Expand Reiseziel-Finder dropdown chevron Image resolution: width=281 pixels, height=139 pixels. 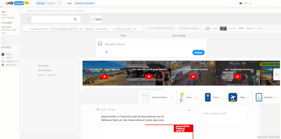pyautogui.click(x=172, y=98)
